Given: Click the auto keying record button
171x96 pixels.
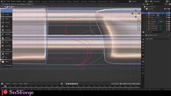Looking at the screenshot, I should click(62, 84).
